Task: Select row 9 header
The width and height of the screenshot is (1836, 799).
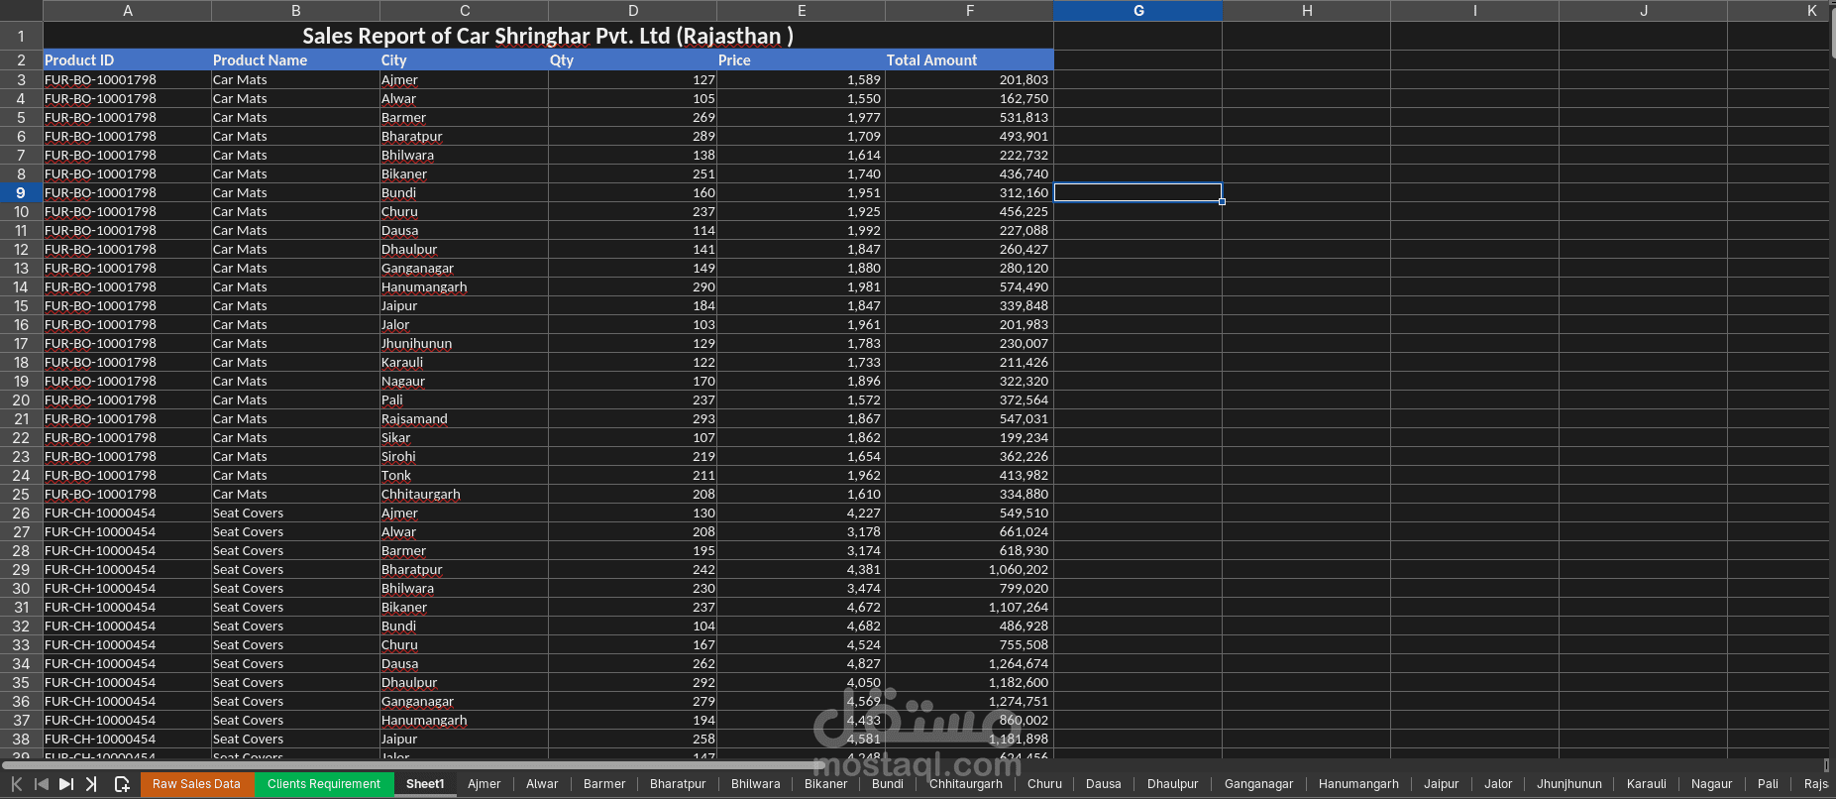Action: tap(21, 193)
